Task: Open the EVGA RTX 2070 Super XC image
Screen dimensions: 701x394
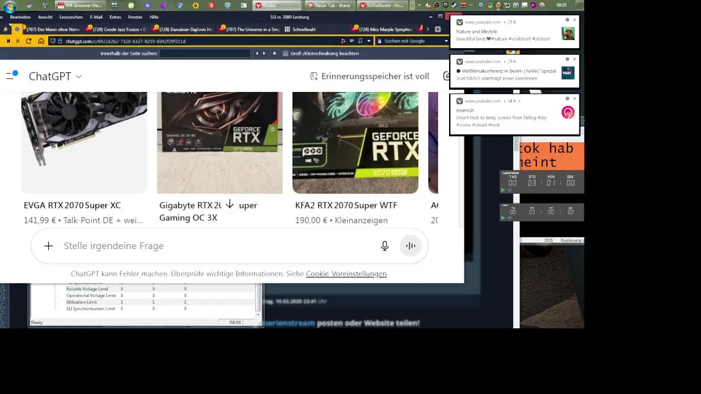Action: [x=84, y=142]
